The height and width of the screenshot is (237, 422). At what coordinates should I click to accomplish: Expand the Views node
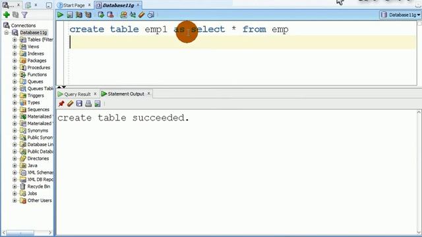15,47
